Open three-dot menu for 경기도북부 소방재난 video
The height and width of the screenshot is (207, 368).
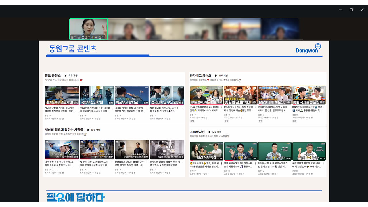click(77, 108)
